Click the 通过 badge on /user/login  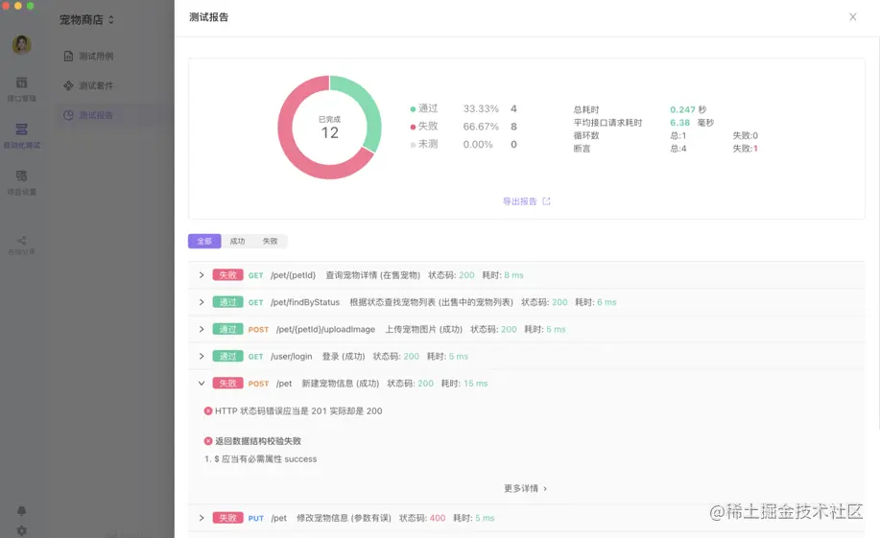pos(227,356)
